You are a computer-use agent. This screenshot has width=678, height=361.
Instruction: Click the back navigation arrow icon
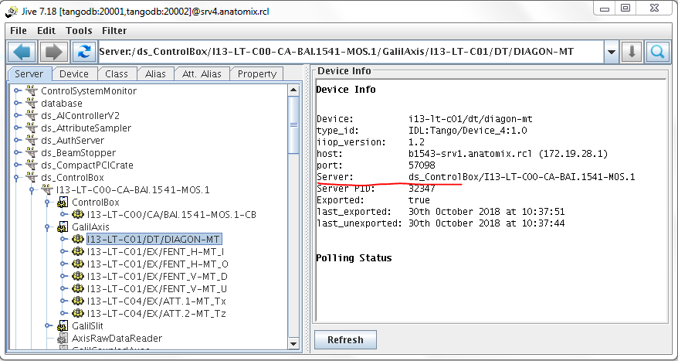point(22,53)
